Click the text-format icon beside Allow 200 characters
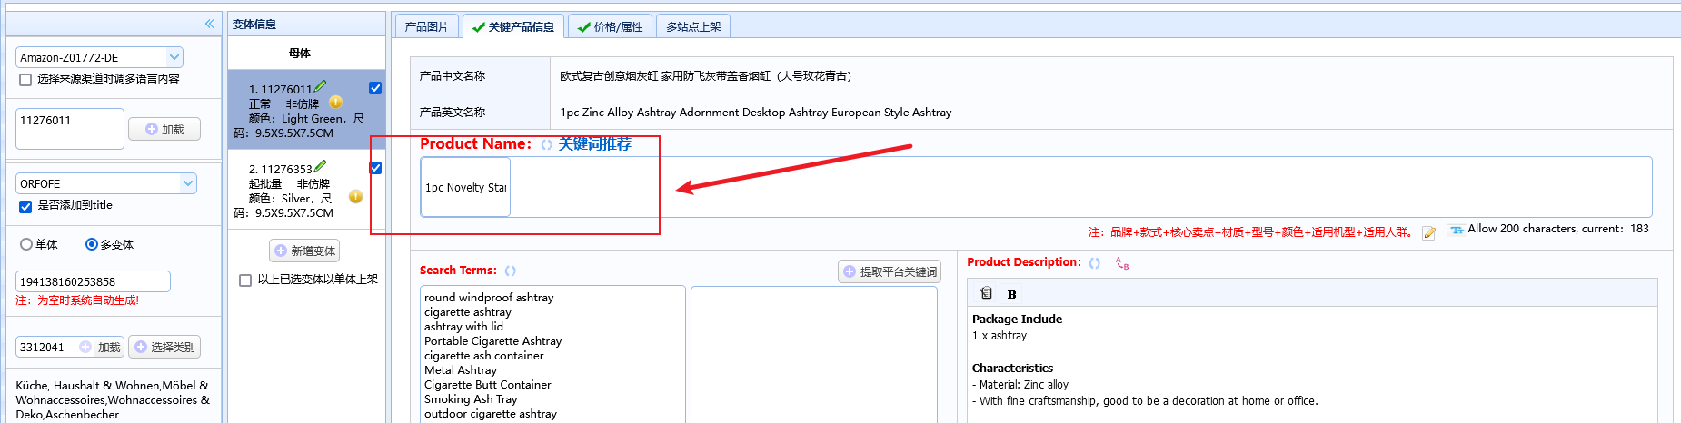Image resolution: width=1681 pixels, height=423 pixels. click(x=1457, y=230)
